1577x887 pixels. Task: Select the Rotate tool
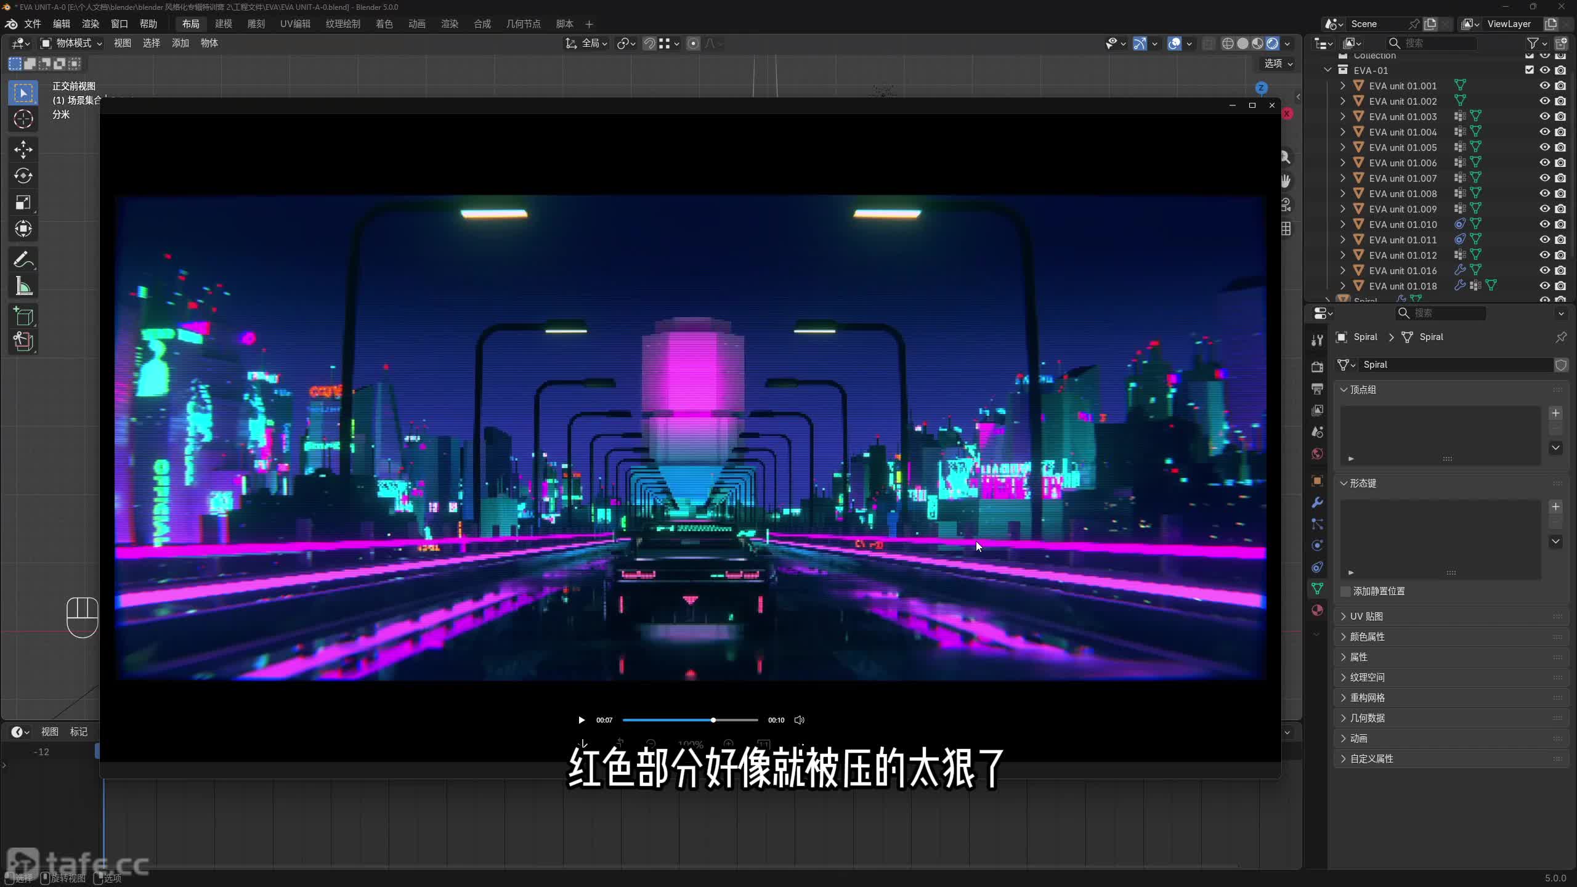tap(23, 176)
